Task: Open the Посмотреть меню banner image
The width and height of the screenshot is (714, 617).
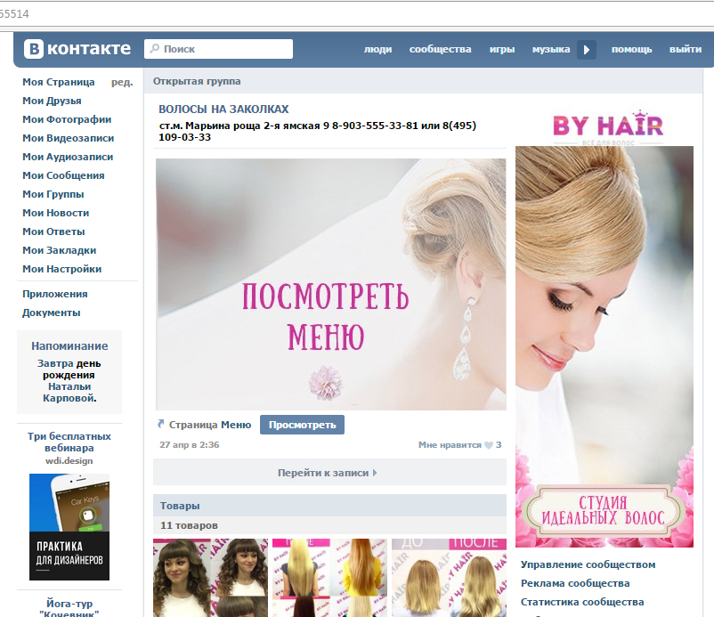Action: click(330, 284)
